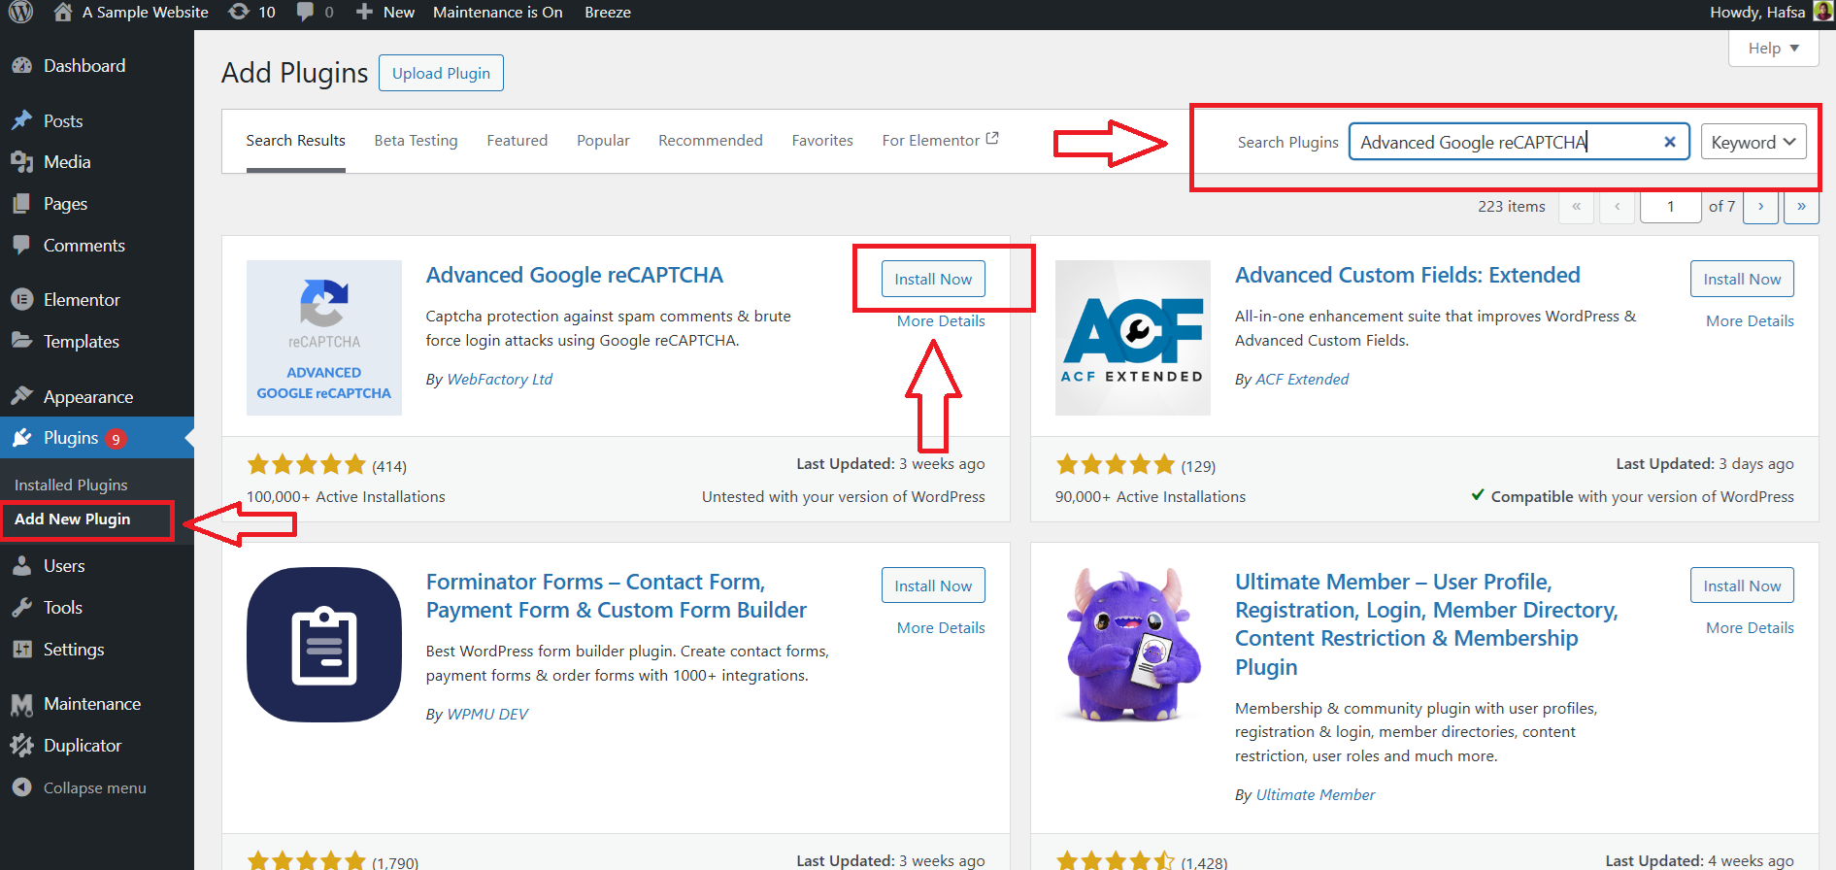
Task: Open the comments bubble icon in admin bar
Action: 305,12
